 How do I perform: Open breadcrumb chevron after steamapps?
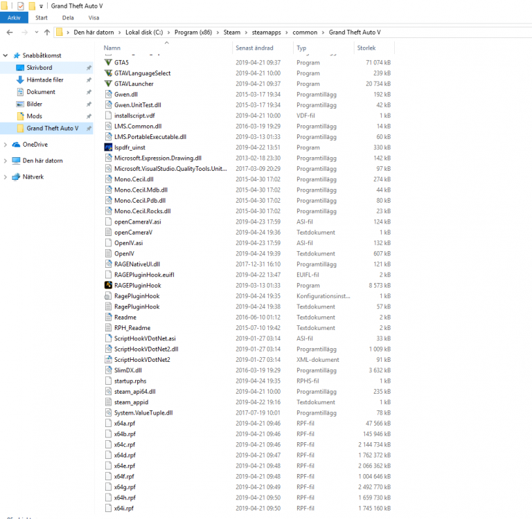pyautogui.click(x=287, y=33)
